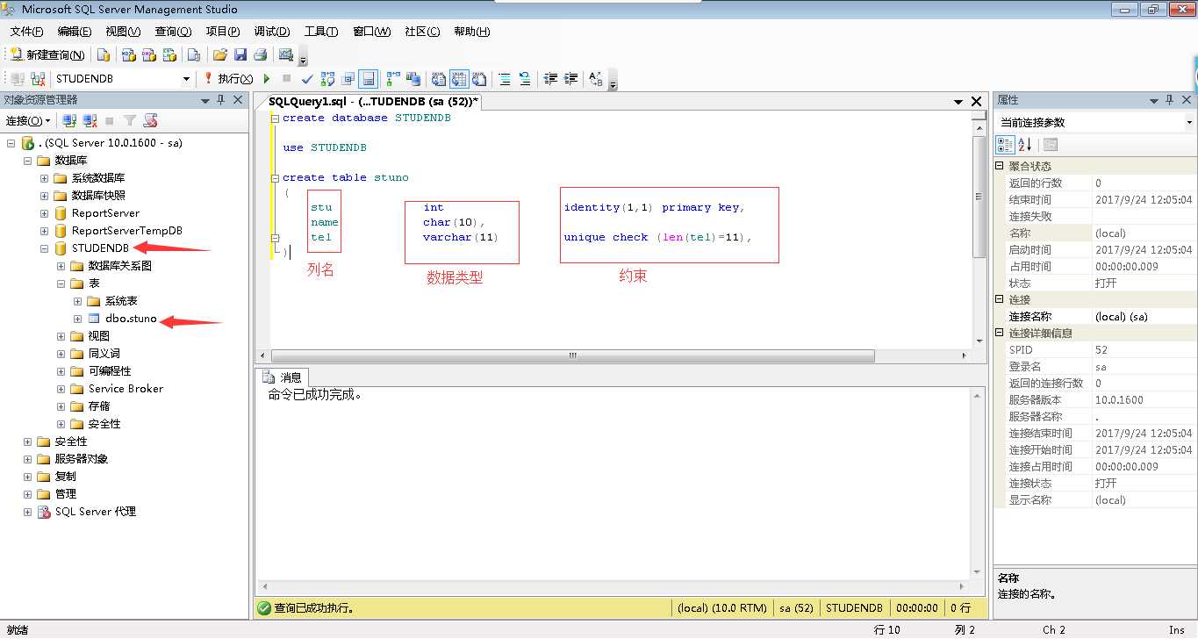Switch to Results to Text
Screen dimensions: 1198x639
point(438,79)
